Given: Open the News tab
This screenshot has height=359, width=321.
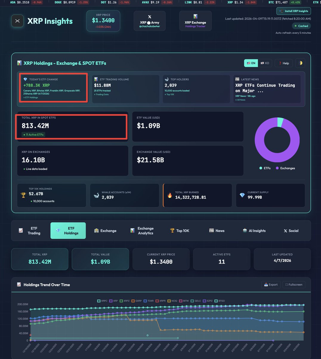Looking at the screenshot, I should click(x=217, y=230).
